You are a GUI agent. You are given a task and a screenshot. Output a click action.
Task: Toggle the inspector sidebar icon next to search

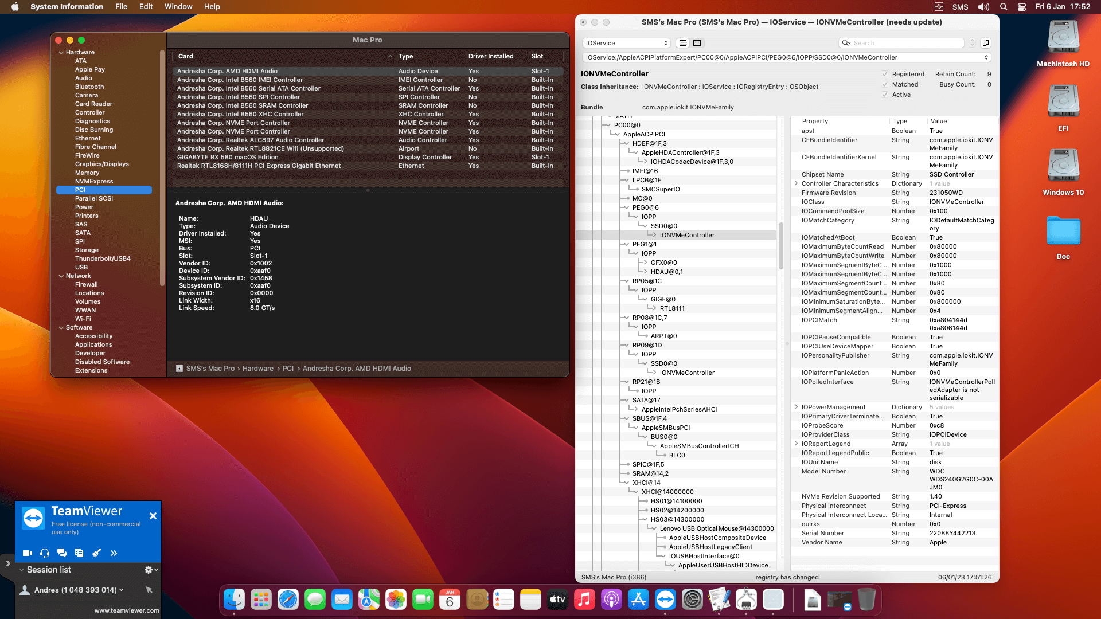985,42
